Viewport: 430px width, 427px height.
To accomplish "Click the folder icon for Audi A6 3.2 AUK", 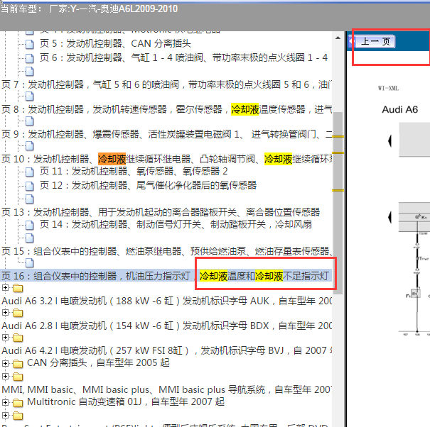I will [18, 288].
